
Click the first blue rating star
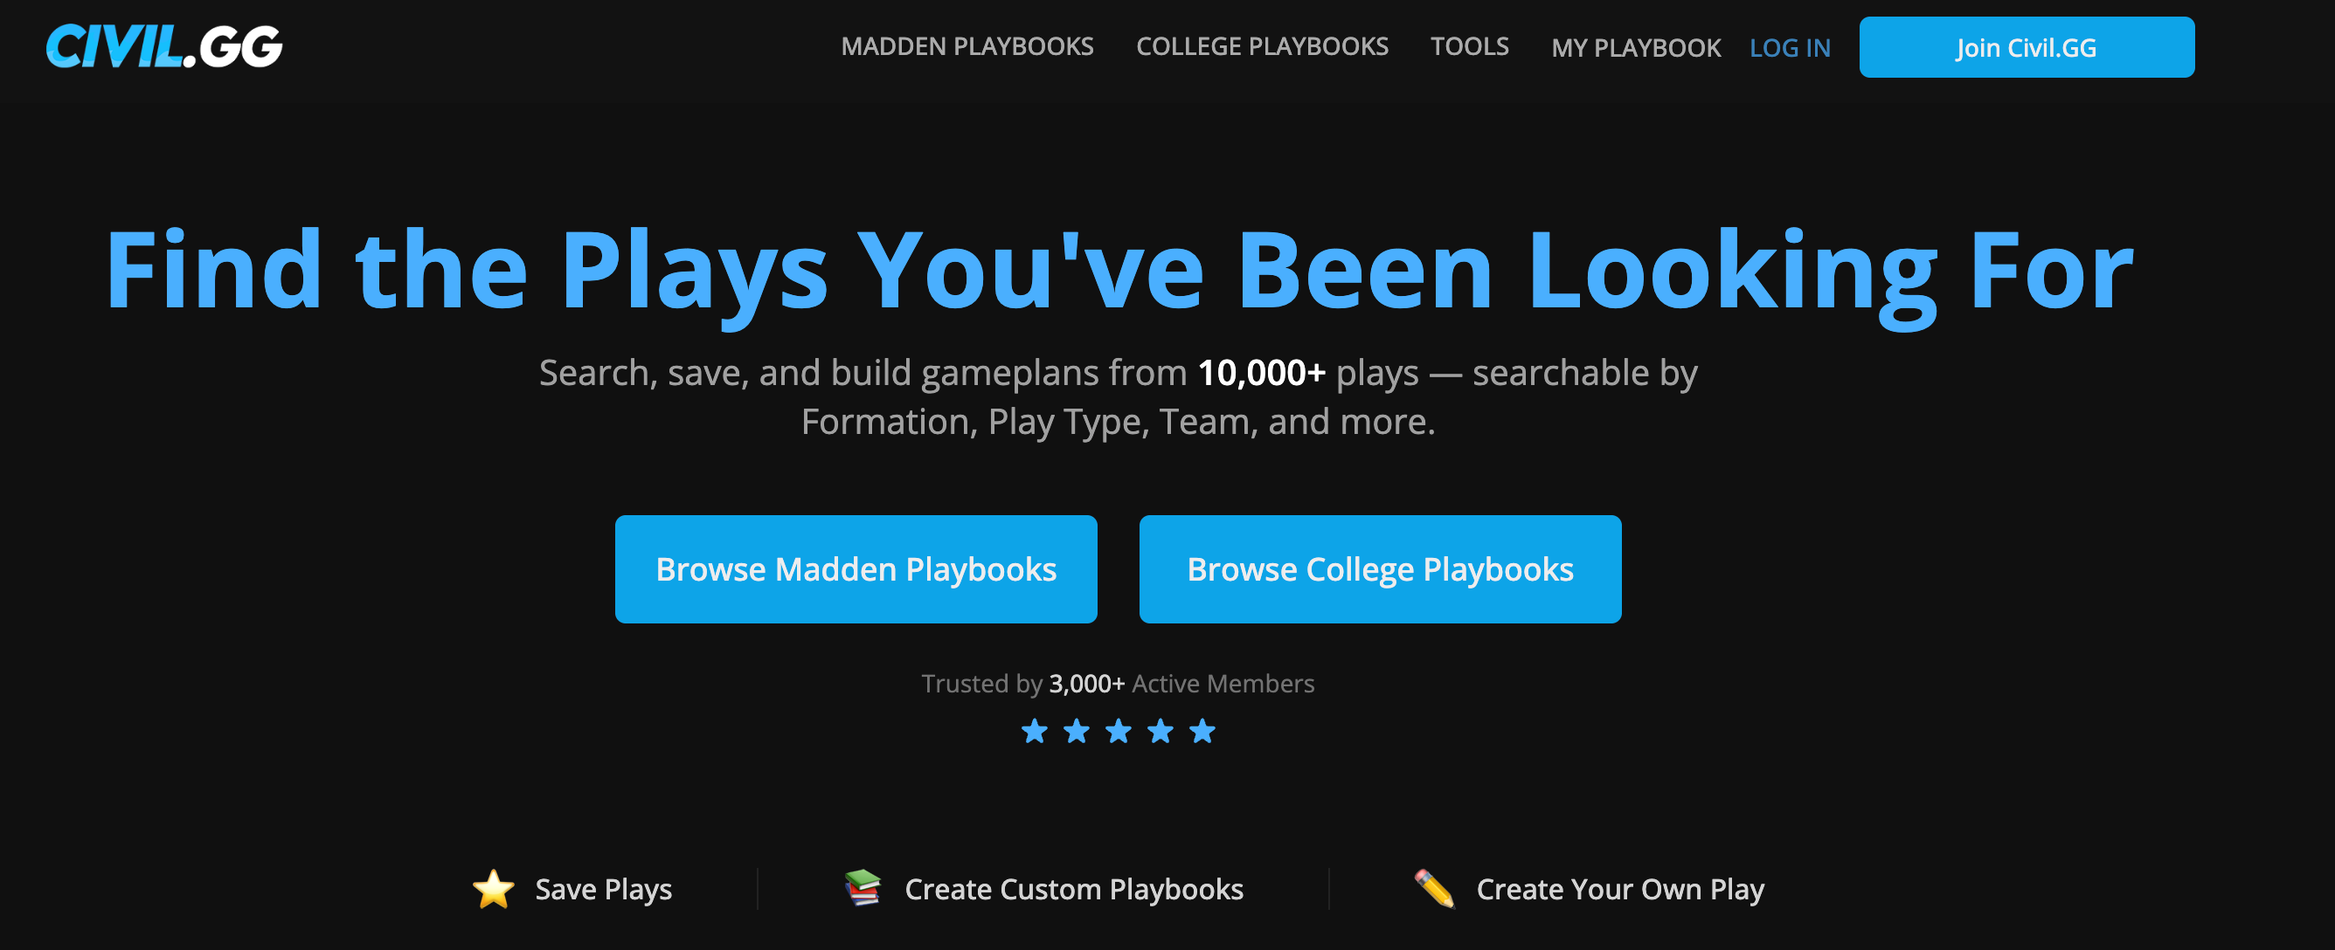1035,731
